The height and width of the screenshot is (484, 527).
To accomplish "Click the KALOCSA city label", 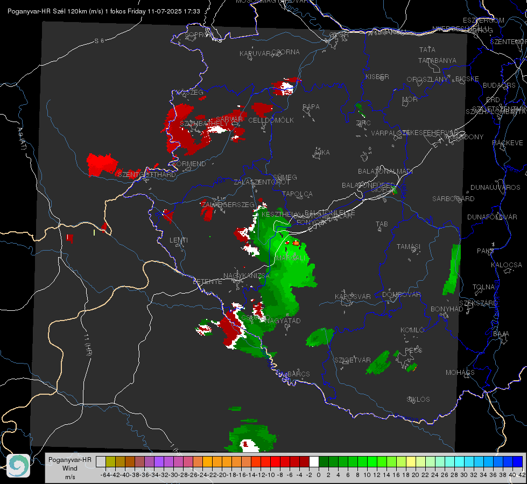I will pos(506,265).
